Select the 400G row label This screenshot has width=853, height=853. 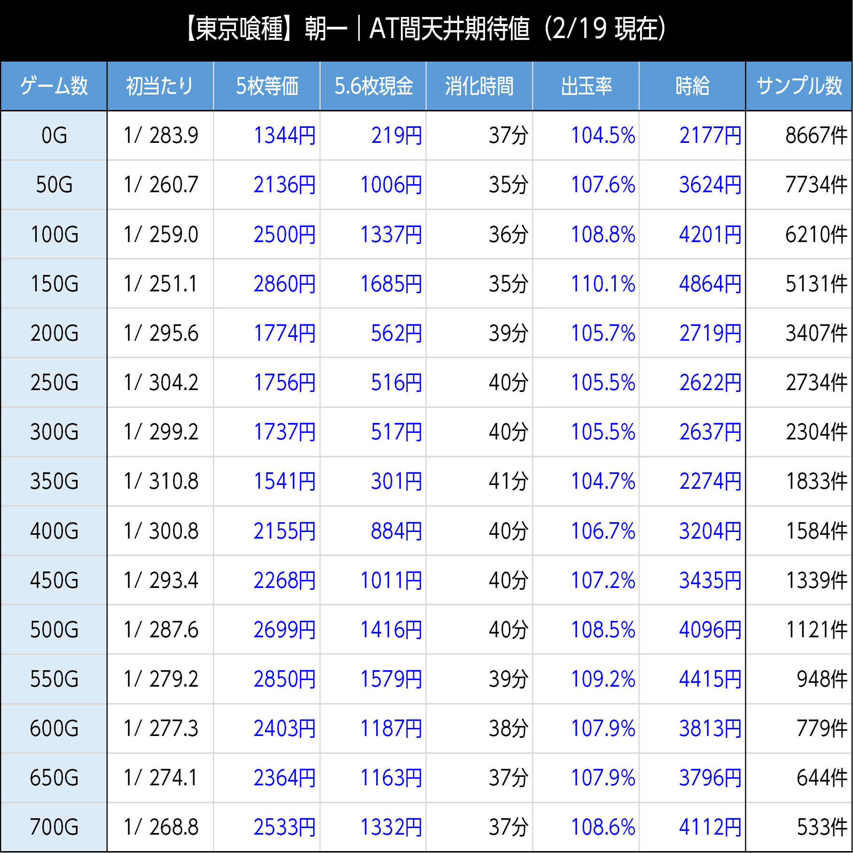coord(54,531)
